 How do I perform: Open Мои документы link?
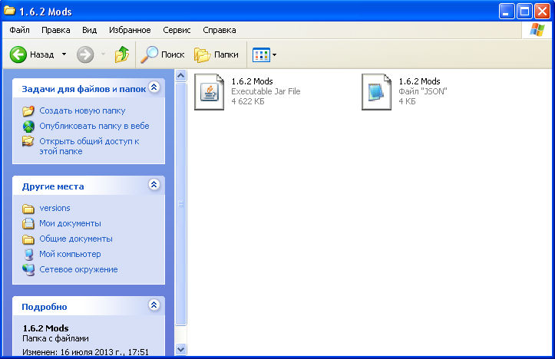coord(70,223)
